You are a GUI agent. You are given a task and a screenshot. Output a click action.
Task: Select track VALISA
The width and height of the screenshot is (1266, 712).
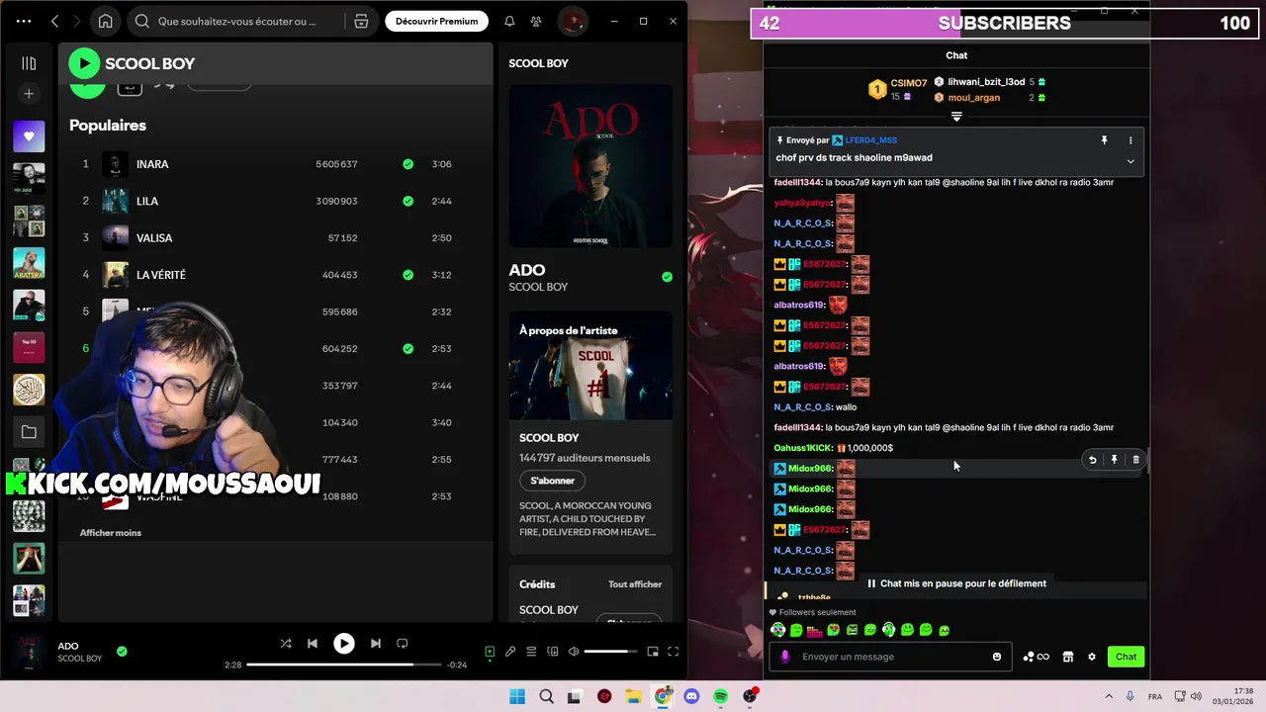[x=154, y=238]
